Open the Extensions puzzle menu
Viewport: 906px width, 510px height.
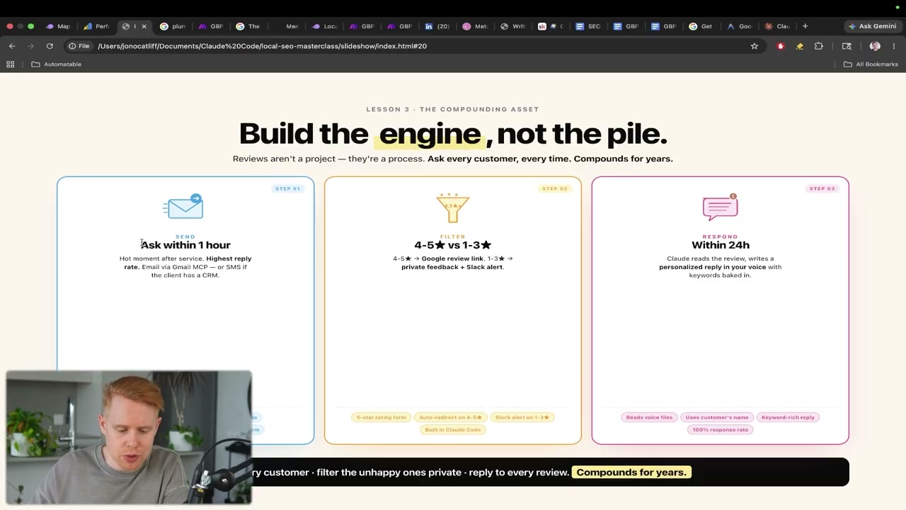point(819,46)
